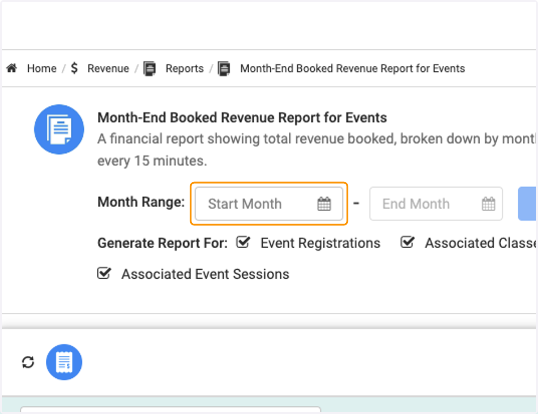Screen dimensions: 538x414
Task: Go to the Revenue breadcrumb
Action: 108,69
